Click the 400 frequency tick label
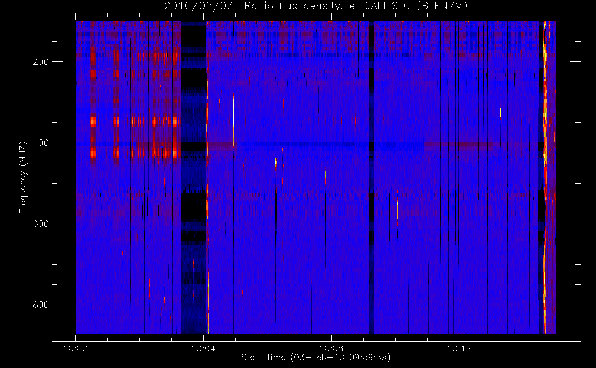The height and width of the screenshot is (368, 596). [41, 143]
